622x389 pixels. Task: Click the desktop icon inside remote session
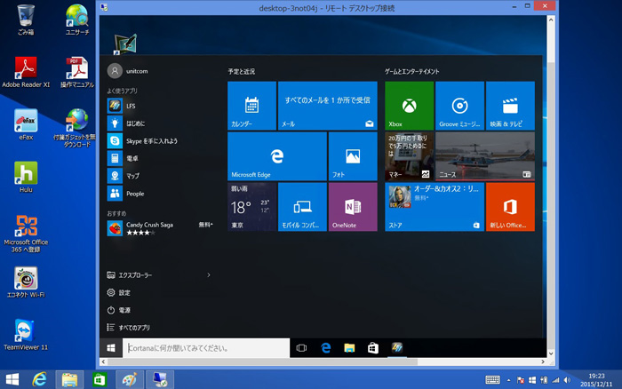pos(125,44)
